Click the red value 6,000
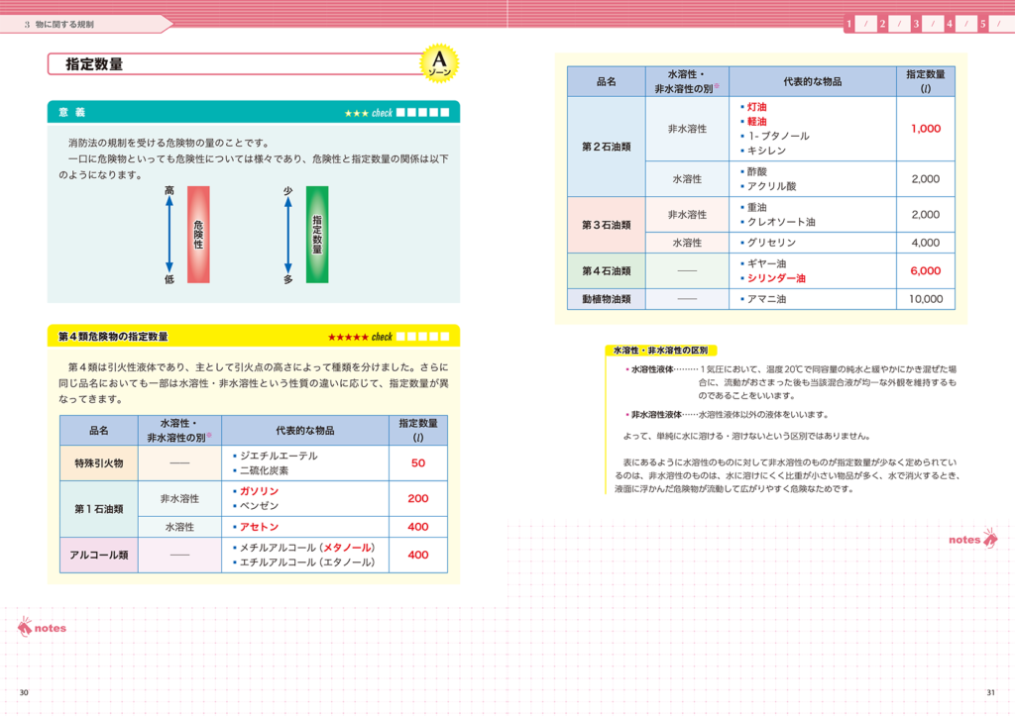This screenshot has width=1015, height=716. point(926,271)
